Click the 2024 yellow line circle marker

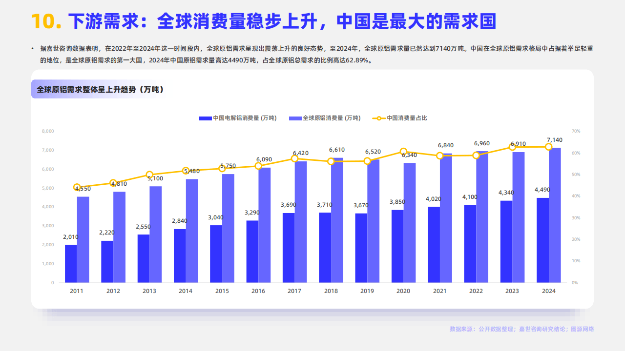click(x=549, y=147)
